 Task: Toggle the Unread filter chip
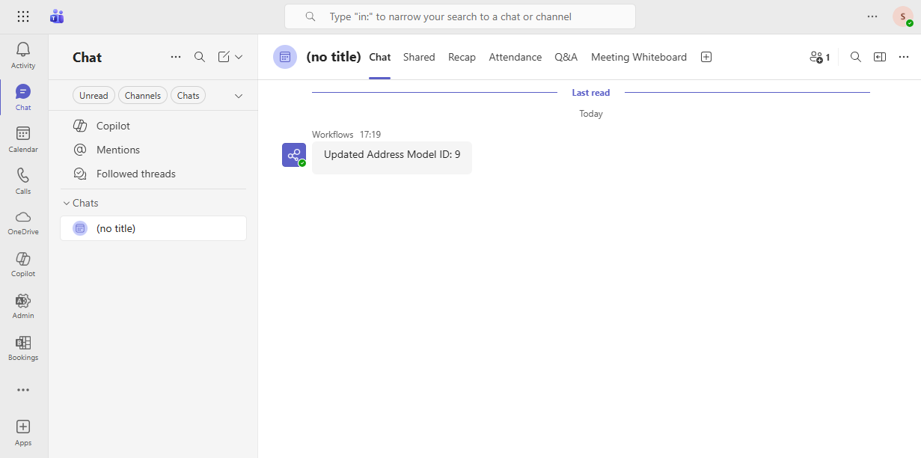[x=94, y=96]
